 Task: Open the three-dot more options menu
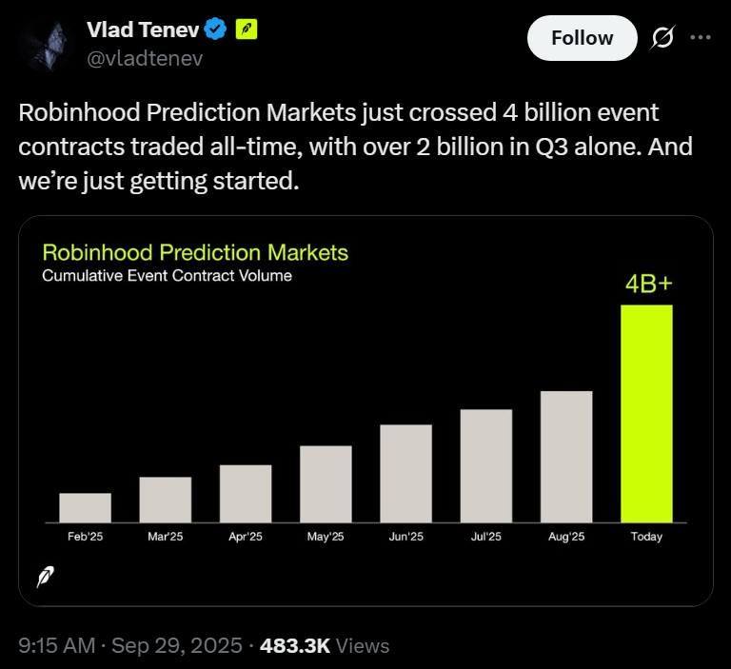[x=701, y=38]
